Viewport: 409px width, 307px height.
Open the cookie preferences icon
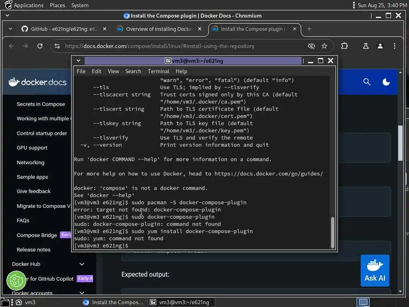coord(16,281)
